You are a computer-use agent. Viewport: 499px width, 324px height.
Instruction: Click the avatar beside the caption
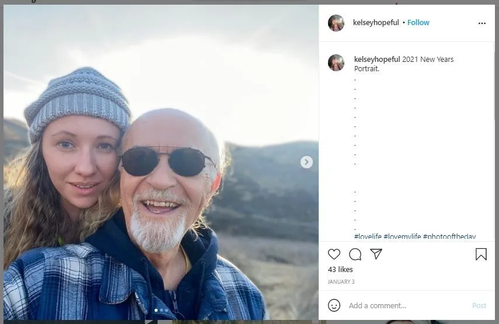tap(336, 62)
